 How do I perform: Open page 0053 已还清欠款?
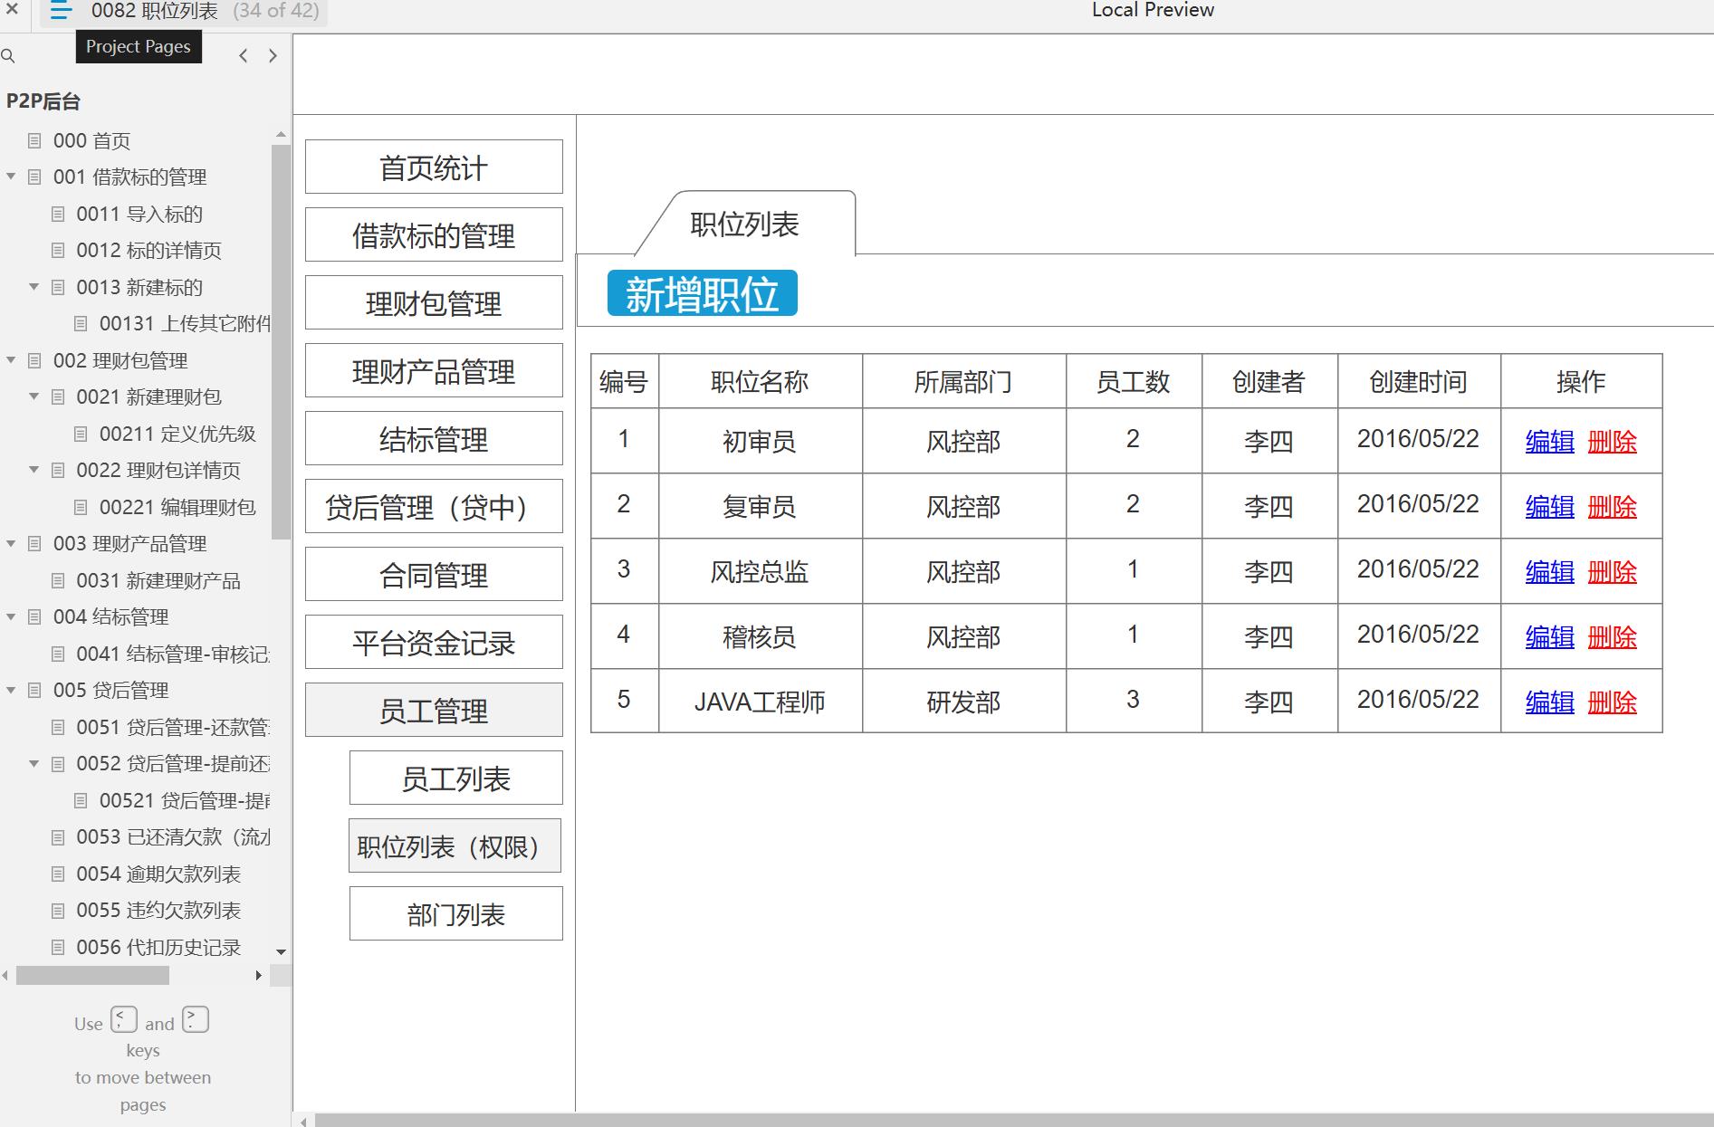pyautogui.click(x=173, y=837)
